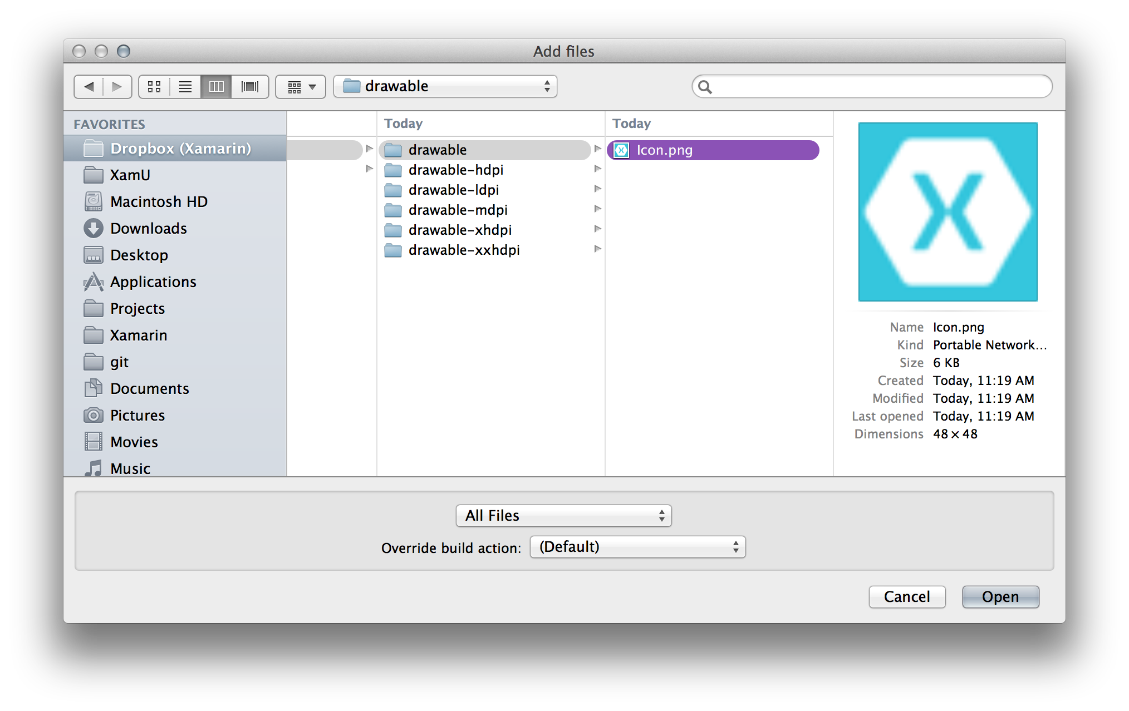Click the Open button
Image resolution: width=1129 pixels, height=711 pixels.
coord(1000,597)
